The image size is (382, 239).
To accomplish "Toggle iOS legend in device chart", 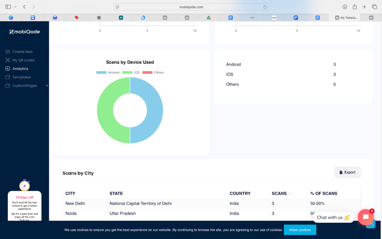I will coord(131,72).
